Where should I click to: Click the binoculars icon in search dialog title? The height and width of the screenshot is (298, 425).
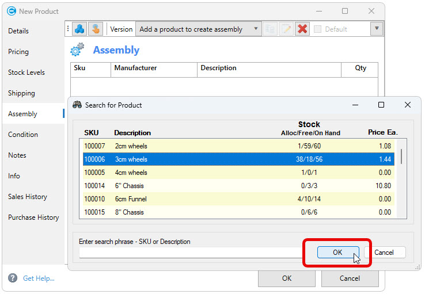pyautogui.click(x=77, y=105)
